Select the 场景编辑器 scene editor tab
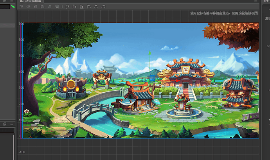270x160 pixels. [31, 1]
